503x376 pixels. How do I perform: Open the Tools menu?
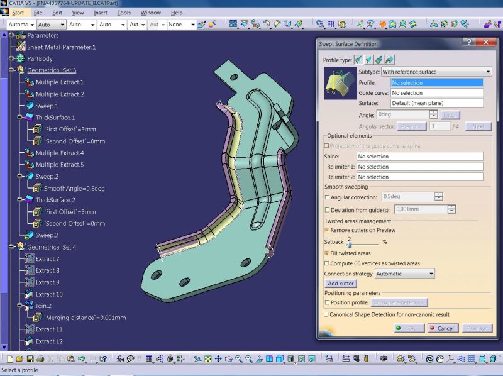click(124, 13)
